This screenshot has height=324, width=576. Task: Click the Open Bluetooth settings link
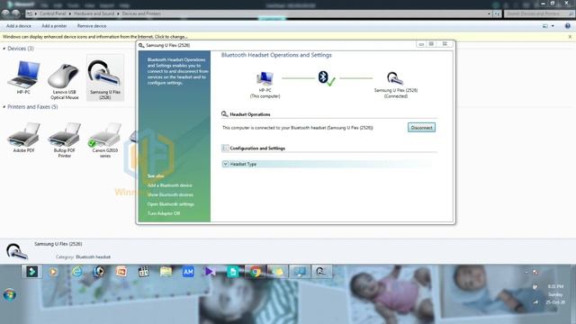pos(170,204)
